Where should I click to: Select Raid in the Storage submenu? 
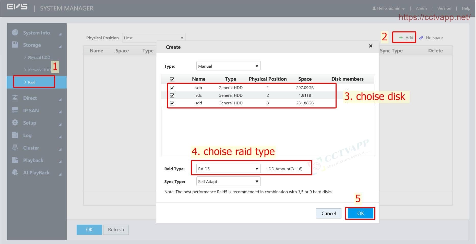tap(32, 82)
